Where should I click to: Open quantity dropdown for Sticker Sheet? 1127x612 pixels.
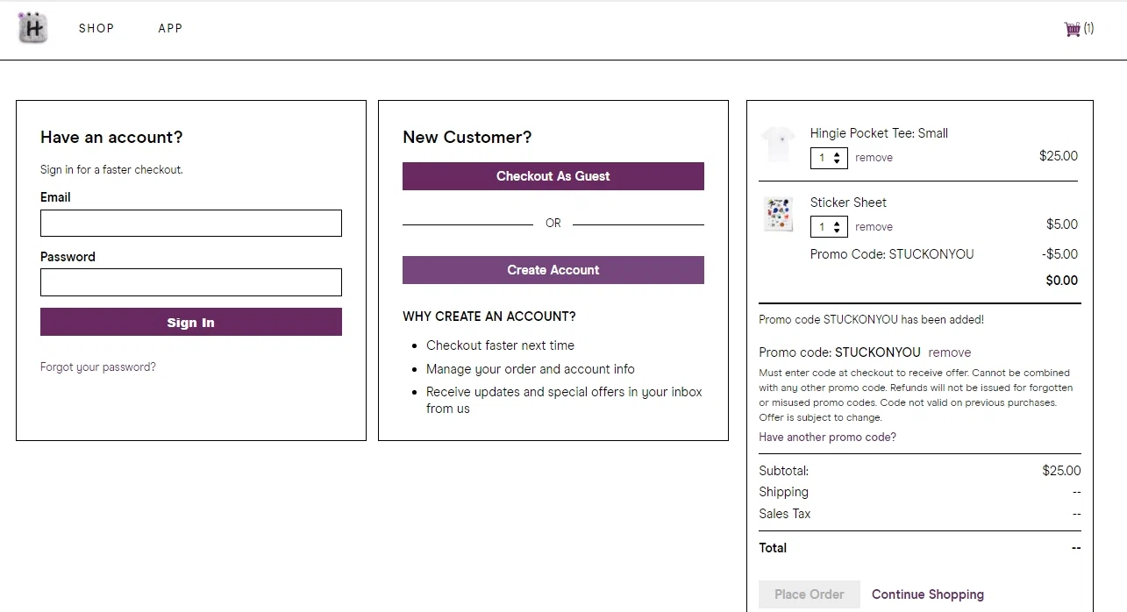click(x=829, y=227)
